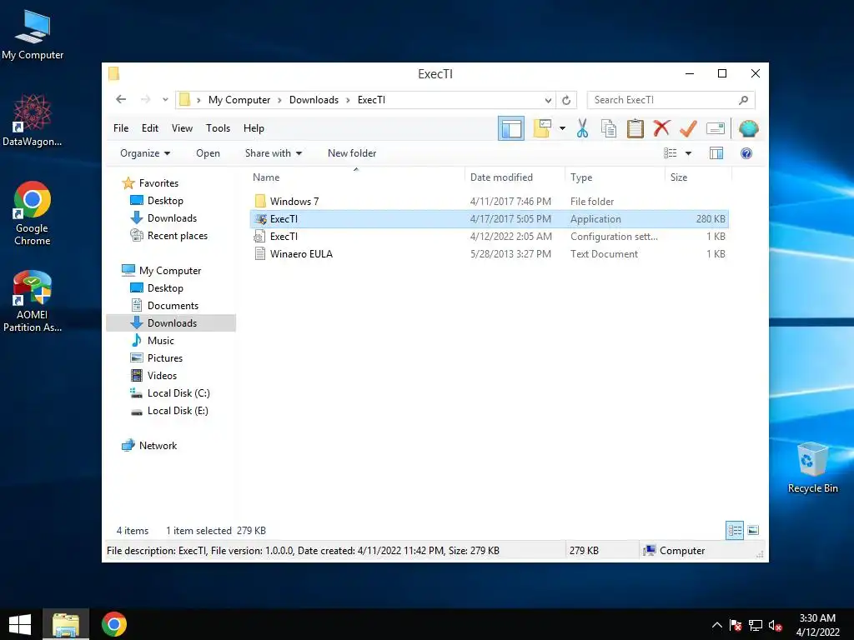Select the Winaero EULA text document
Screen dimensions: 854x640
click(489, 253)
